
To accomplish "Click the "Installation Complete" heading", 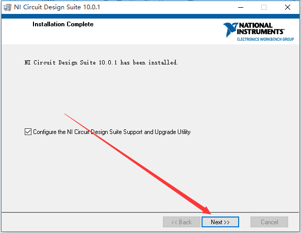I will coord(63,24).
